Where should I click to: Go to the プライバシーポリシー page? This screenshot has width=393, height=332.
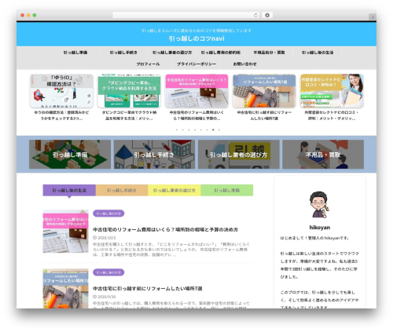point(196,64)
